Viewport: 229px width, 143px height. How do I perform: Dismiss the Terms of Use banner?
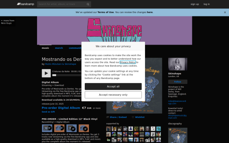coord(225,13)
